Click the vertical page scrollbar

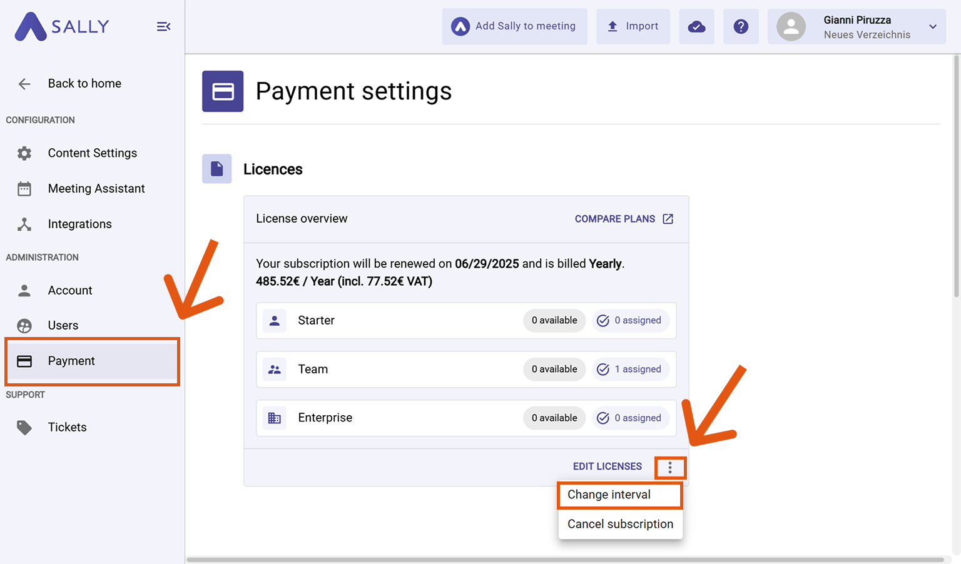(x=956, y=176)
